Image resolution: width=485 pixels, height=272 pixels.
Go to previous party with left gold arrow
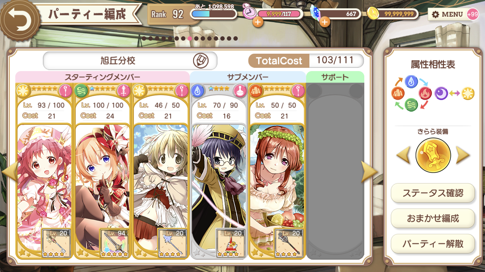click(9, 170)
